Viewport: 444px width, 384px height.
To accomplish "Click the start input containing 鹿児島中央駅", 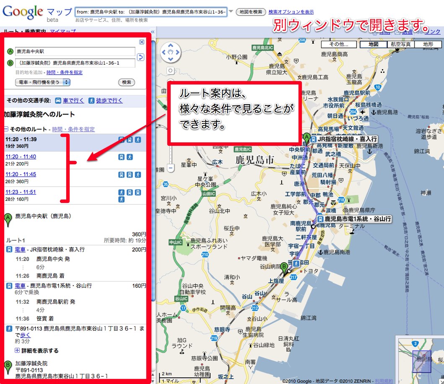I will [x=75, y=52].
